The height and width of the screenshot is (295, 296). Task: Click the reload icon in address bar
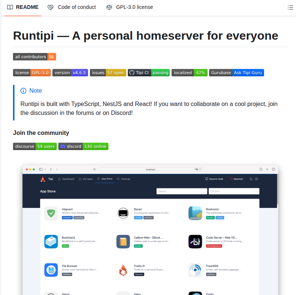point(200,169)
